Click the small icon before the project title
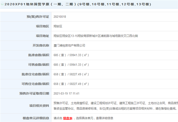This screenshot has width=178, height=122. 2,4
